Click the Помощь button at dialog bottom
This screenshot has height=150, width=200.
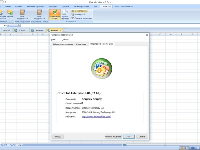[57, 136]
